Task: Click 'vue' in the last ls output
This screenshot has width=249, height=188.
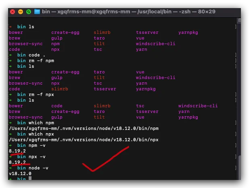Action: 140,117
